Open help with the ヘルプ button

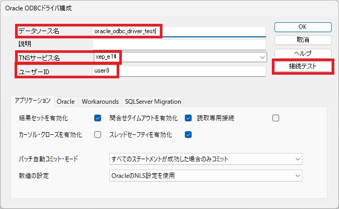coord(303,53)
